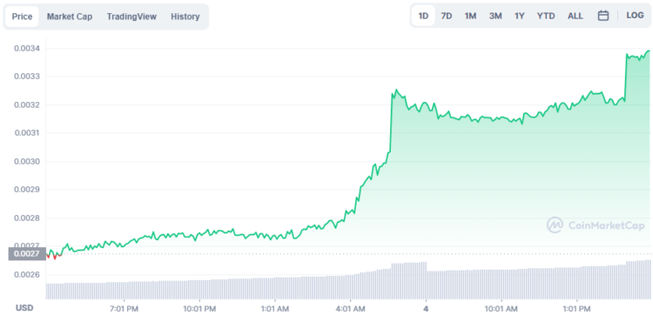Click the 1:01 PM time label

point(576,309)
